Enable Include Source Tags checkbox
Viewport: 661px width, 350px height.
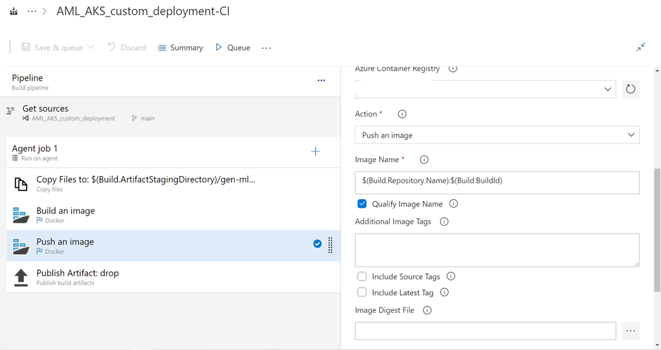362,276
